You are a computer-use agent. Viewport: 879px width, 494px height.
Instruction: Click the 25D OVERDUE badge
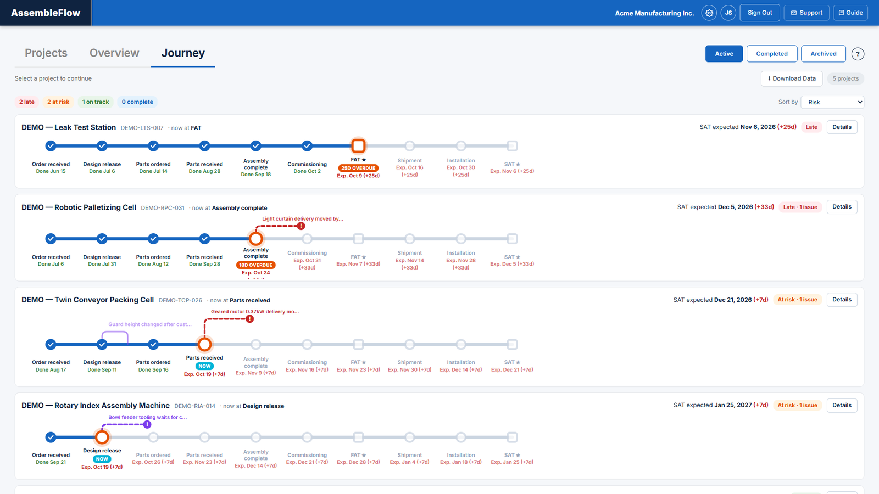[358, 168]
